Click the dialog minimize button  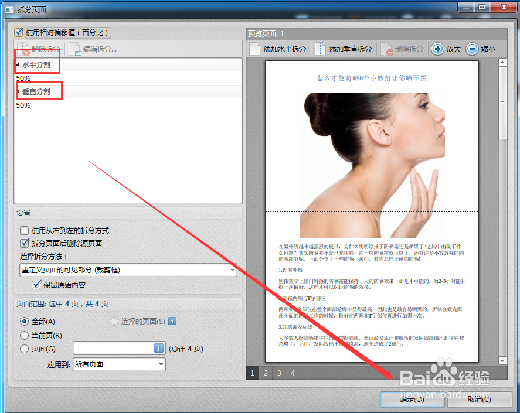(x=466, y=7)
